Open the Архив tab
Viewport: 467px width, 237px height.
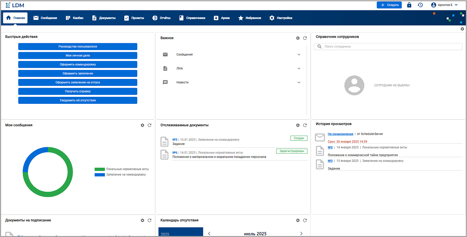(222, 18)
